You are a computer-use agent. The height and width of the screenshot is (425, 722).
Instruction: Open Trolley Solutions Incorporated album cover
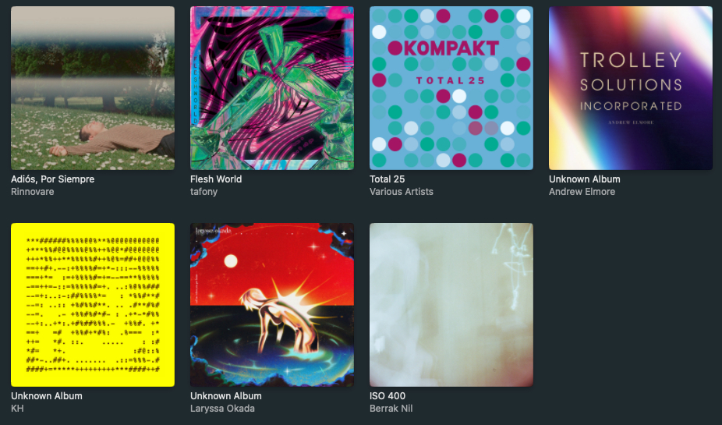click(630, 88)
